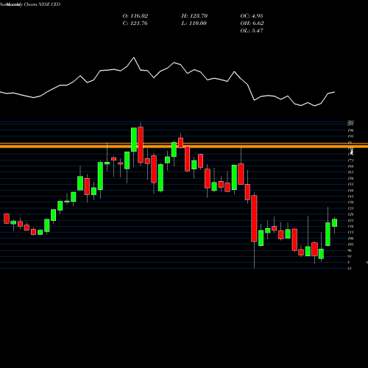Click the 161 price axis label
The height and width of the screenshot is (368, 368).
click(x=350, y=172)
